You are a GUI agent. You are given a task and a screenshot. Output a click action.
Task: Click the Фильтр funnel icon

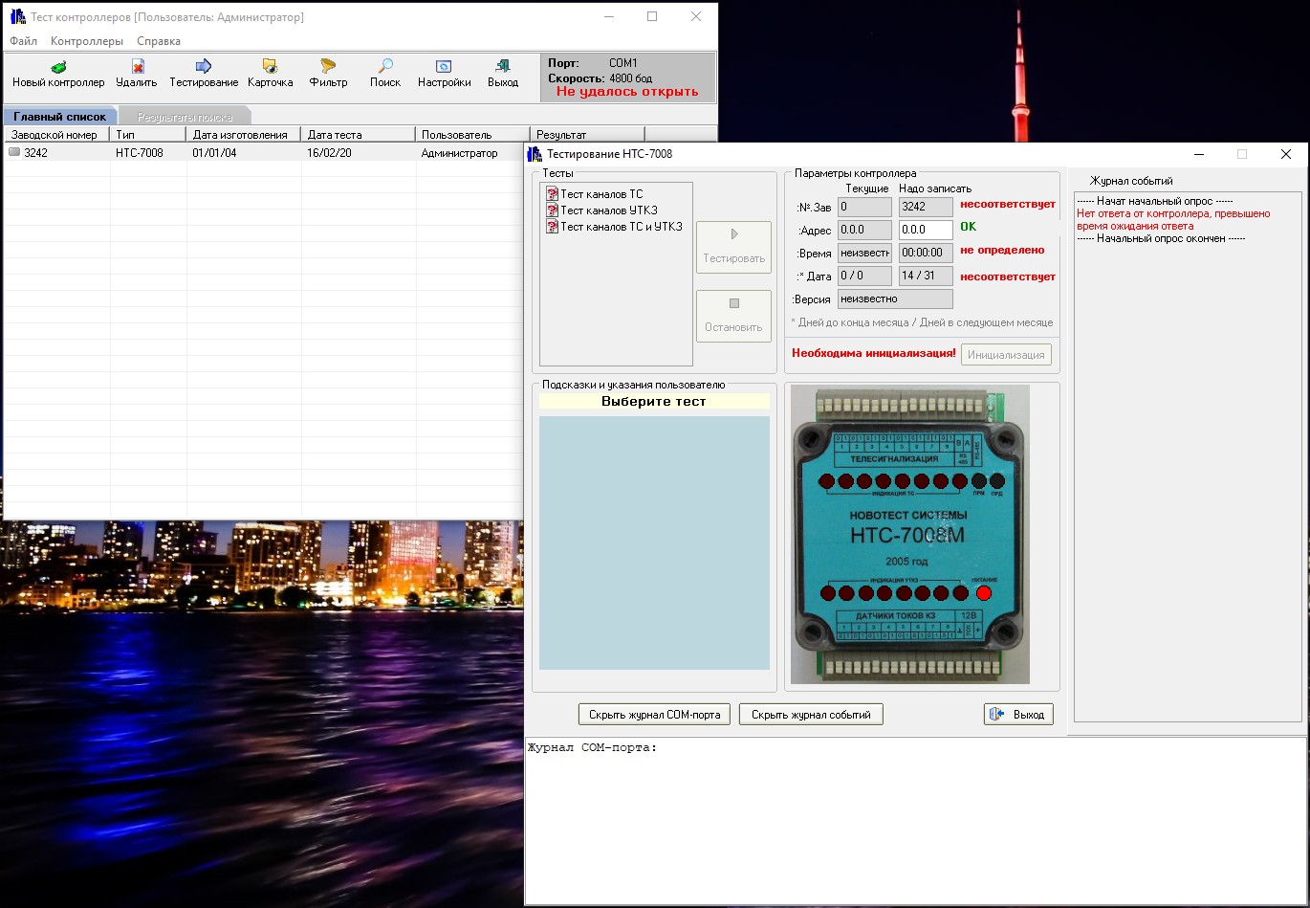(328, 67)
